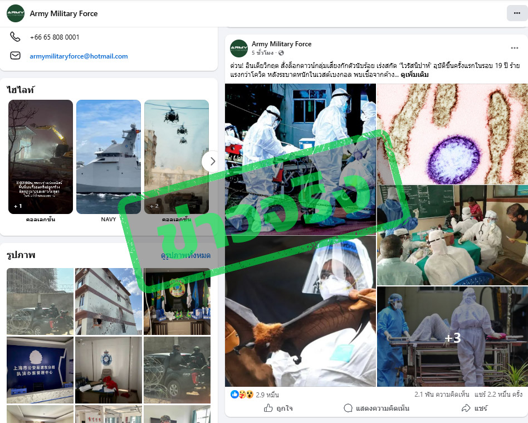528x423 pixels.
Task: Open the photo of the office with flags and emblem
Action: click(177, 302)
